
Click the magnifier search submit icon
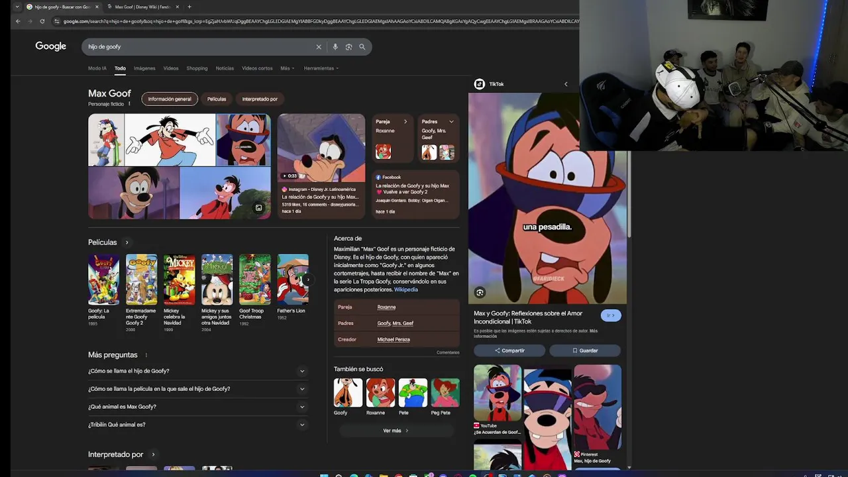point(362,47)
